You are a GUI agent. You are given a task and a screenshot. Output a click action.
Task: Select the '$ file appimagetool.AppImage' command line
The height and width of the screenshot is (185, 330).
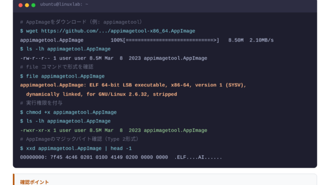[x=62, y=76]
